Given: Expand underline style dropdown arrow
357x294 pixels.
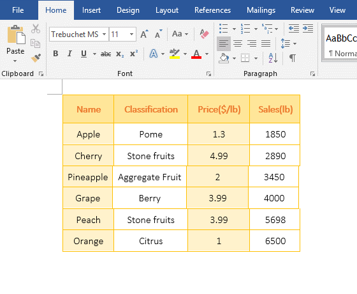Looking at the screenshot, I should click(x=94, y=54).
